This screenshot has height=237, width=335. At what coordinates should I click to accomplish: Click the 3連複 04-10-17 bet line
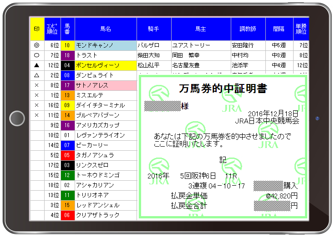click(217, 186)
